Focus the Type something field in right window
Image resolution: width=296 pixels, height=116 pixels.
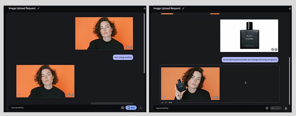coord(209,108)
